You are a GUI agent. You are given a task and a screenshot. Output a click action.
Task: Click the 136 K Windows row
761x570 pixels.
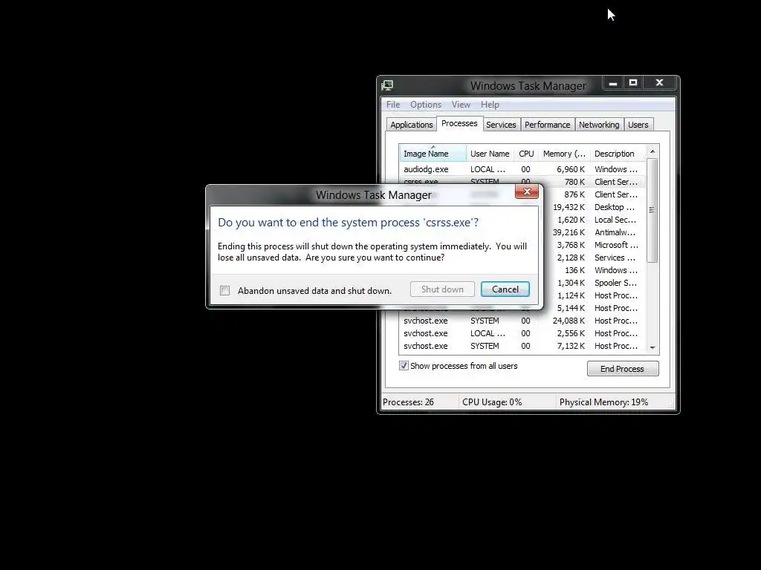pyautogui.click(x=595, y=270)
